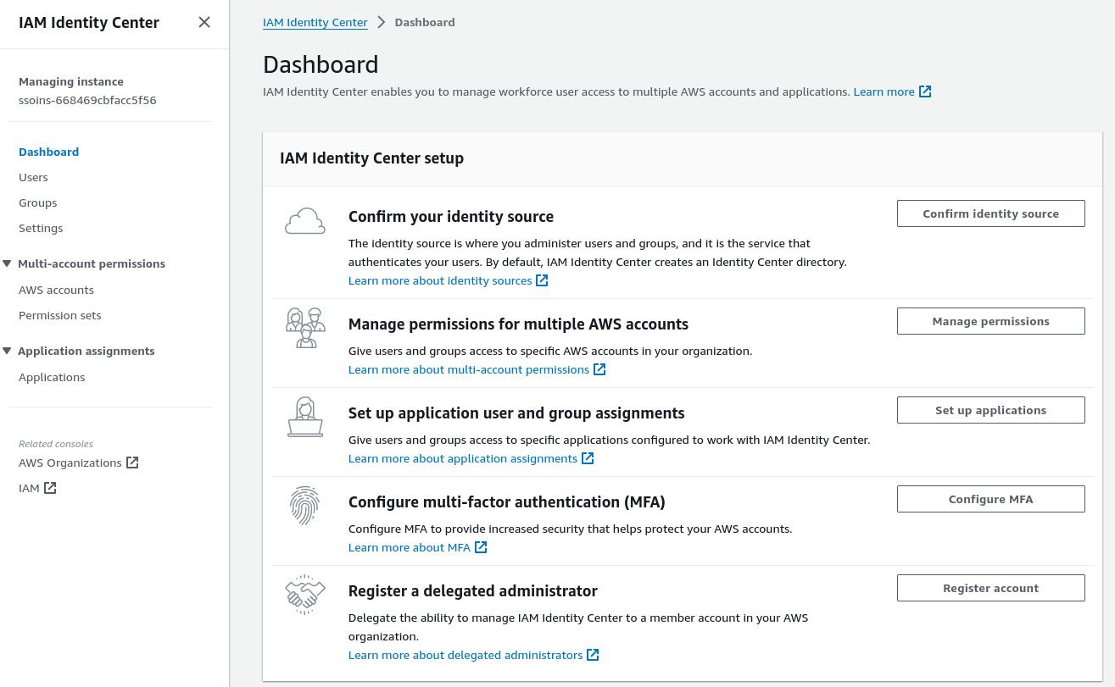Click the Confirm identity source button

coord(990,213)
